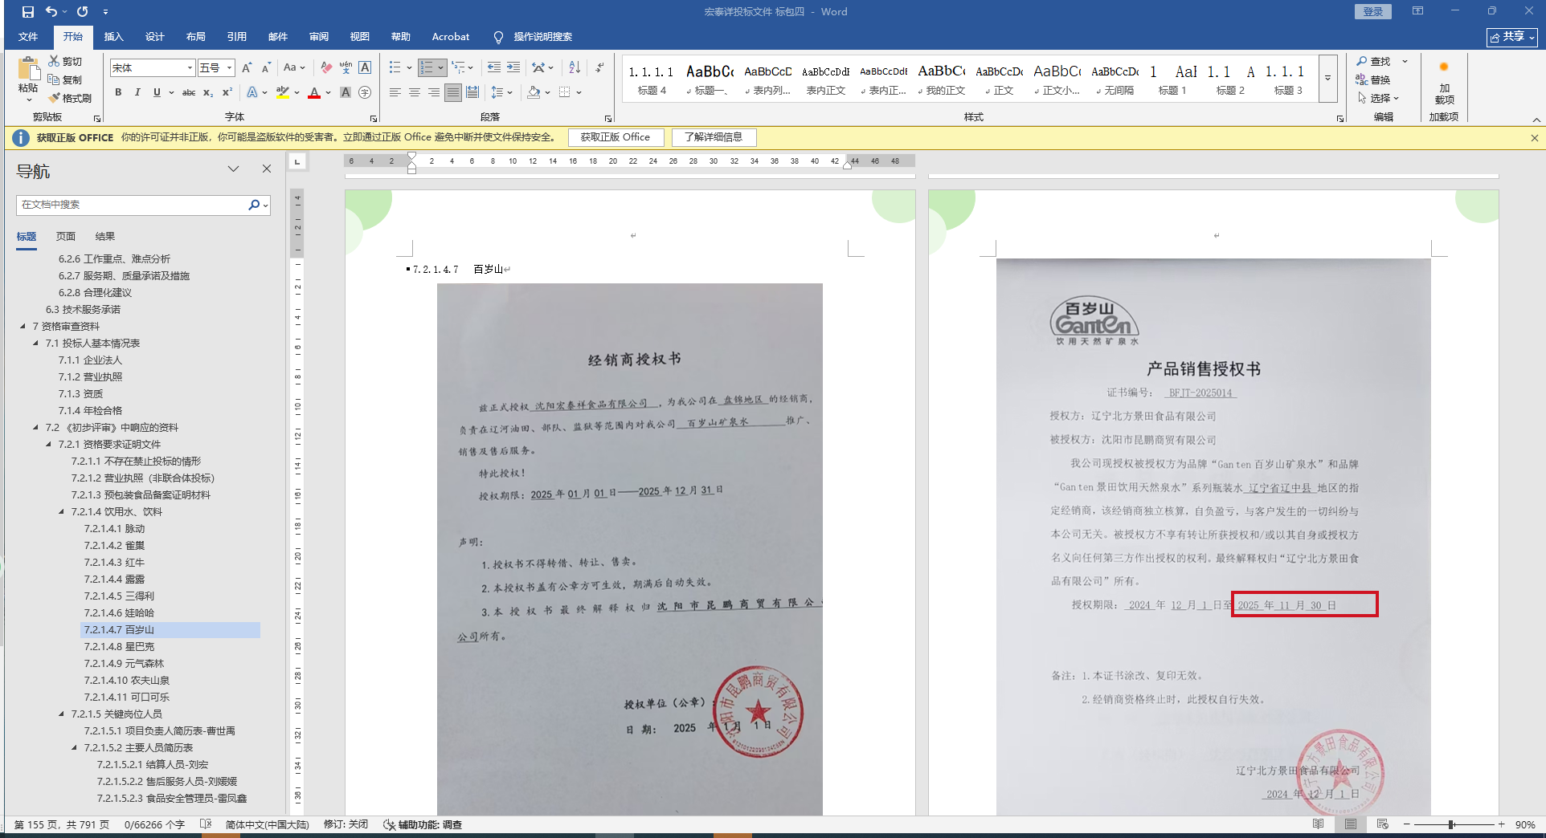Apply the red font color swatch
This screenshot has height=838, width=1546.
314,92
